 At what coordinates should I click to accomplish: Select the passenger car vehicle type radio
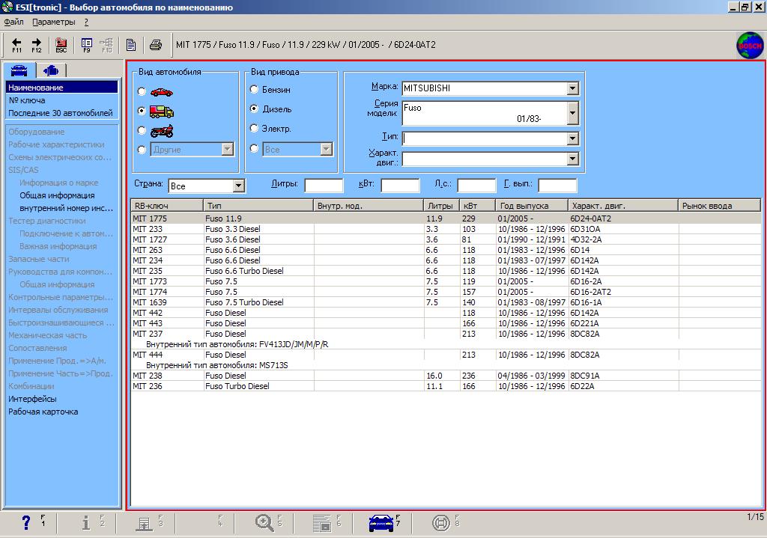[142, 91]
